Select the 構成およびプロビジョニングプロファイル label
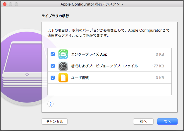This screenshot has width=184, height=131. 104,66
